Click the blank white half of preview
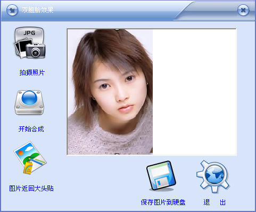Viewport: 256px width, 212px height. click(x=194, y=92)
